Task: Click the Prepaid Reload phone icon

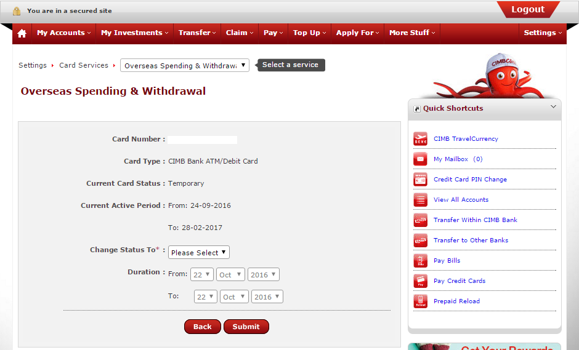Action: tap(420, 301)
